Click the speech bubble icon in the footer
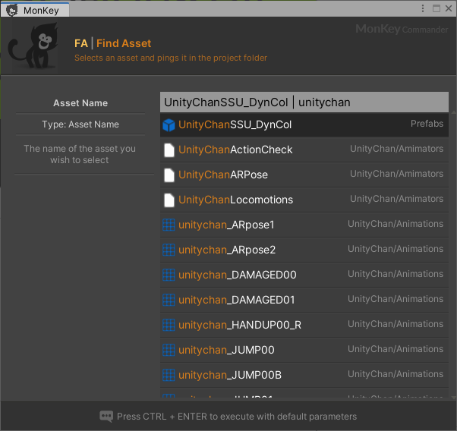457x431 pixels. (x=106, y=417)
